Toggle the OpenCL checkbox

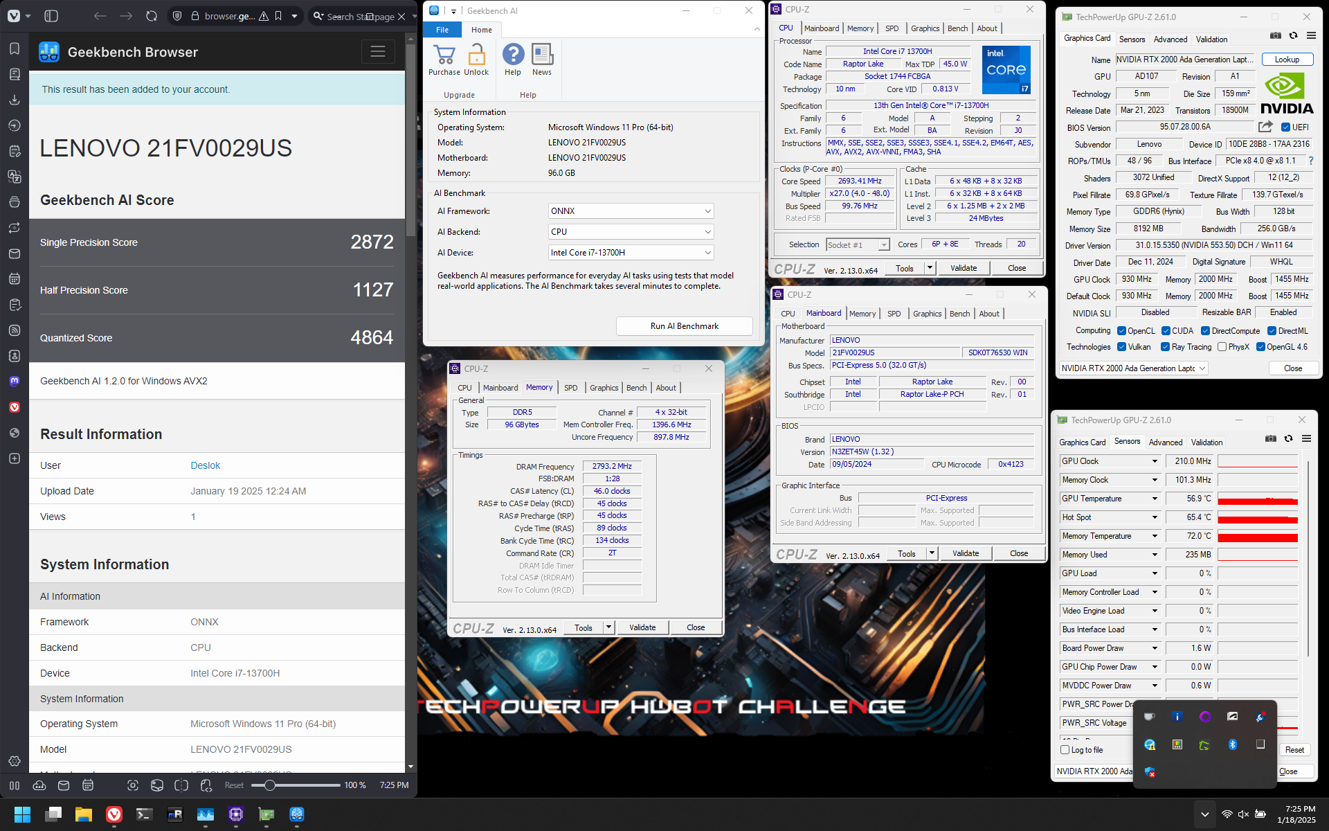(1121, 331)
